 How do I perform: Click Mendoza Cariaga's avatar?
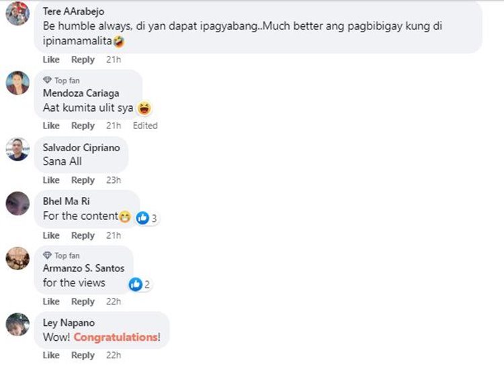(17, 83)
